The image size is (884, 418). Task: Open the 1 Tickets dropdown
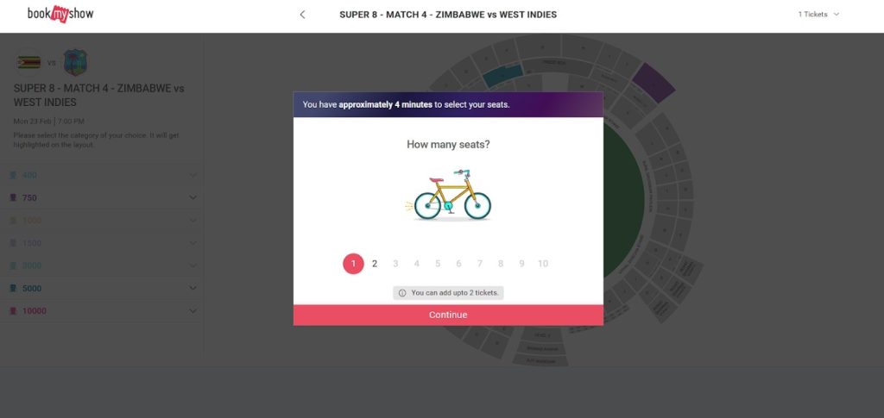pyautogui.click(x=818, y=15)
